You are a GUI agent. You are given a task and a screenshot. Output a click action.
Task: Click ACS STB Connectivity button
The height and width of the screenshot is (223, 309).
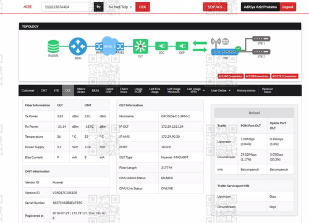point(257,76)
